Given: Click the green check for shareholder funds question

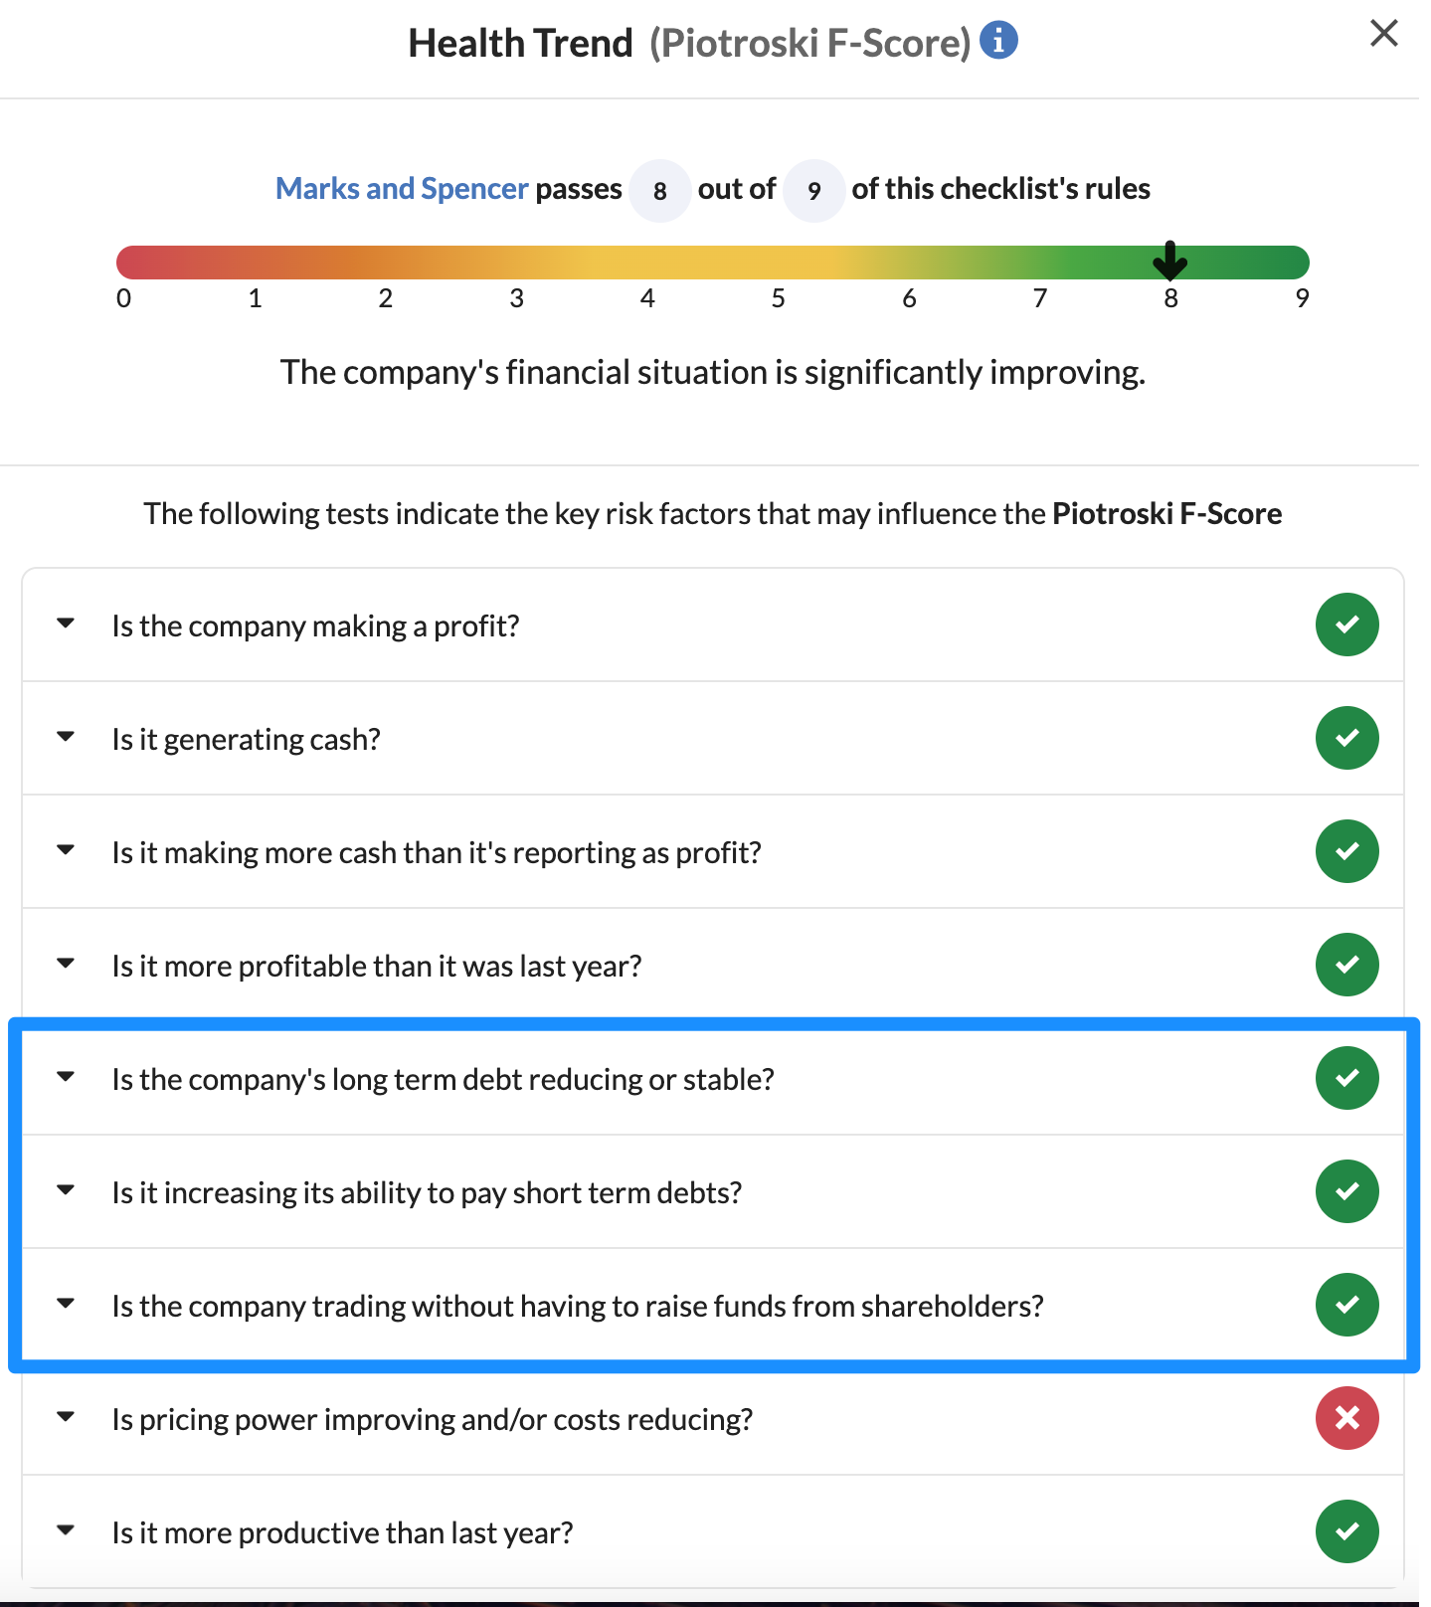Looking at the screenshot, I should click(1347, 1305).
